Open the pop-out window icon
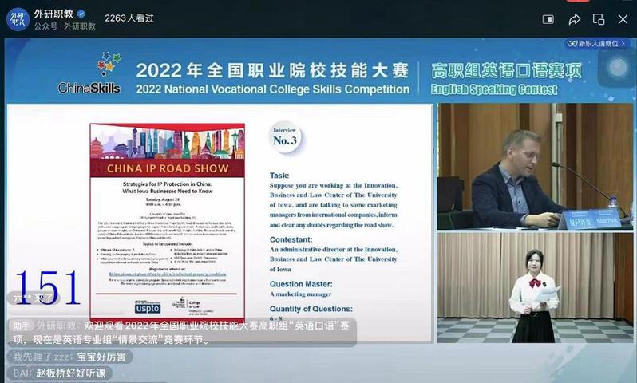This screenshot has height=383, width=637. click(x=598, y=19)
